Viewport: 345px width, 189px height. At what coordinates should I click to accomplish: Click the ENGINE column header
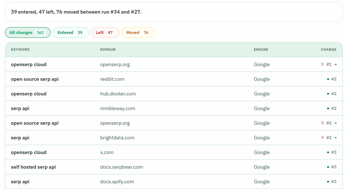pos(261,50)
